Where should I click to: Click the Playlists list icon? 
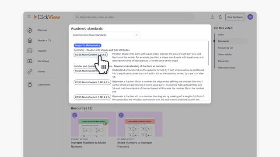30,51
